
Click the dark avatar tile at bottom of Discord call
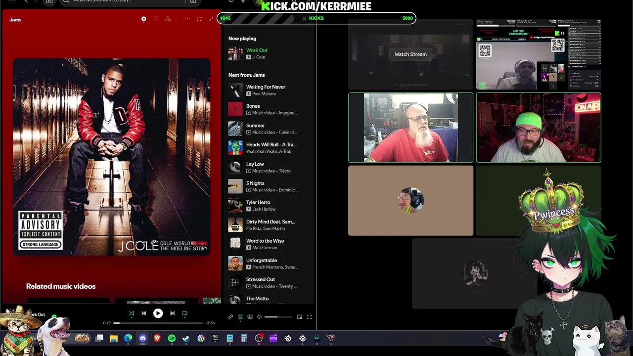(475, 273)
